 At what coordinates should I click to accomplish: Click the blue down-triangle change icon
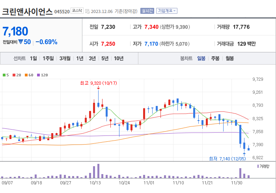tap(21, 42)
